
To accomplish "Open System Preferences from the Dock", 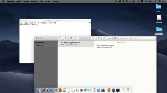I will point(103,90).
